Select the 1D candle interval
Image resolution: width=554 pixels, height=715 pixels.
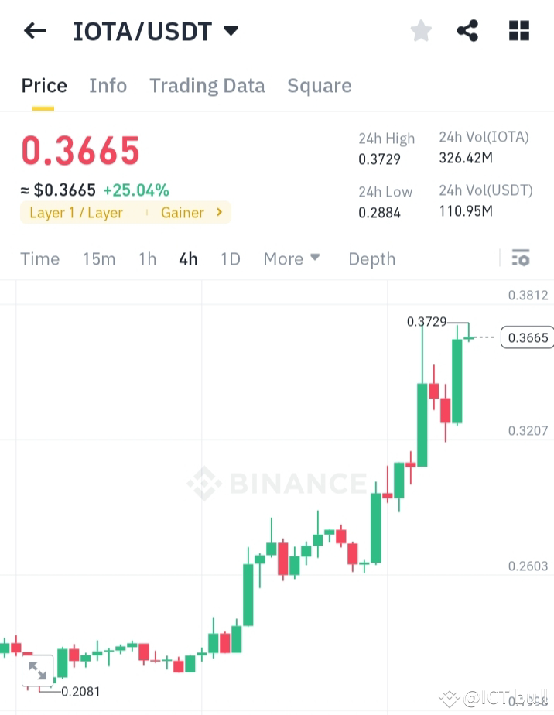(x=230, y=258)
